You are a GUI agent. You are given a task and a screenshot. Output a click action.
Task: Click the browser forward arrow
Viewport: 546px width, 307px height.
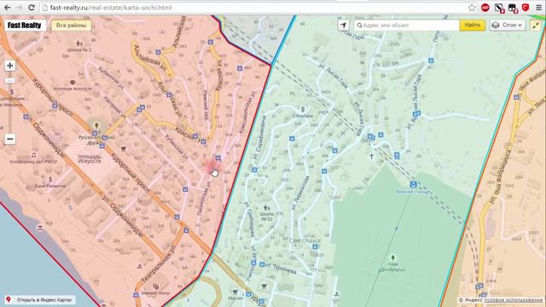tap(19, 8)
